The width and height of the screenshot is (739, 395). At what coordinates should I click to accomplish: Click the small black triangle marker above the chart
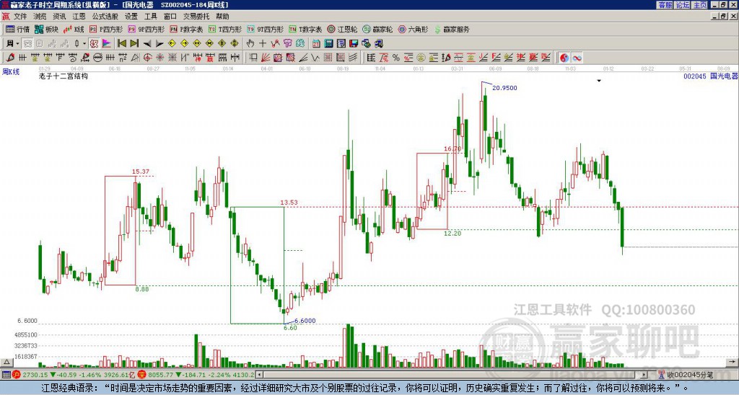599,81
